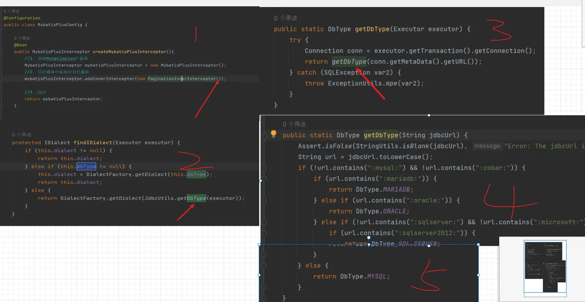
Task: Click the IDialect return type
Action: tap(57, 143)
